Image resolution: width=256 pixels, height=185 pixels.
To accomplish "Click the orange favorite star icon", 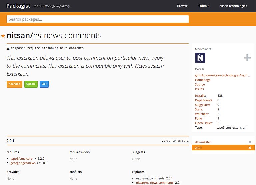I will coord(3,36).
